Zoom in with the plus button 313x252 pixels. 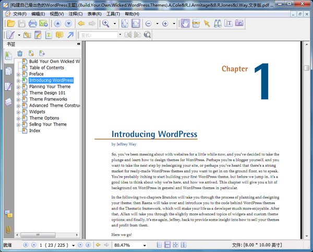tap(165, 24)
